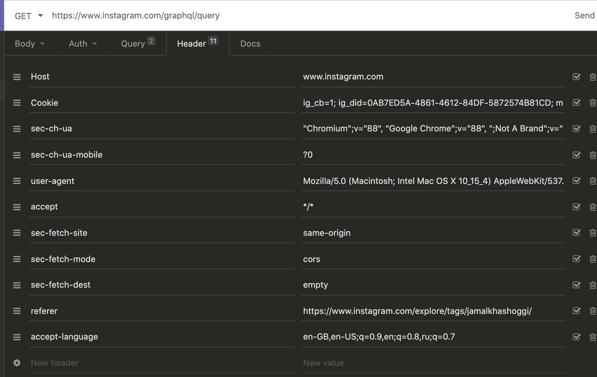Disable the sec-fetch-mode header checkbox

(576, 259)
